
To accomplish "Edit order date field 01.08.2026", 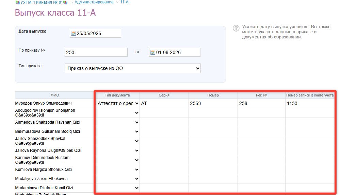I will pos(175,52).
